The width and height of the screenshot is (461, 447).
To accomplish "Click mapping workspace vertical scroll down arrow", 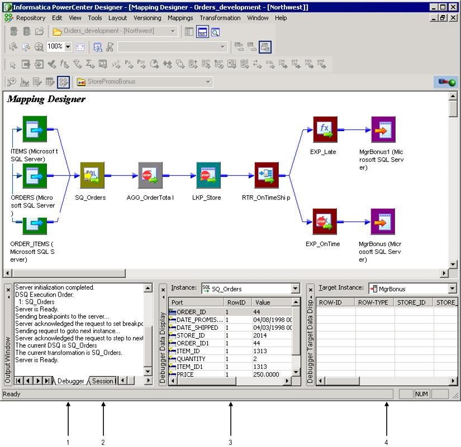I will [x=453, y=264].
